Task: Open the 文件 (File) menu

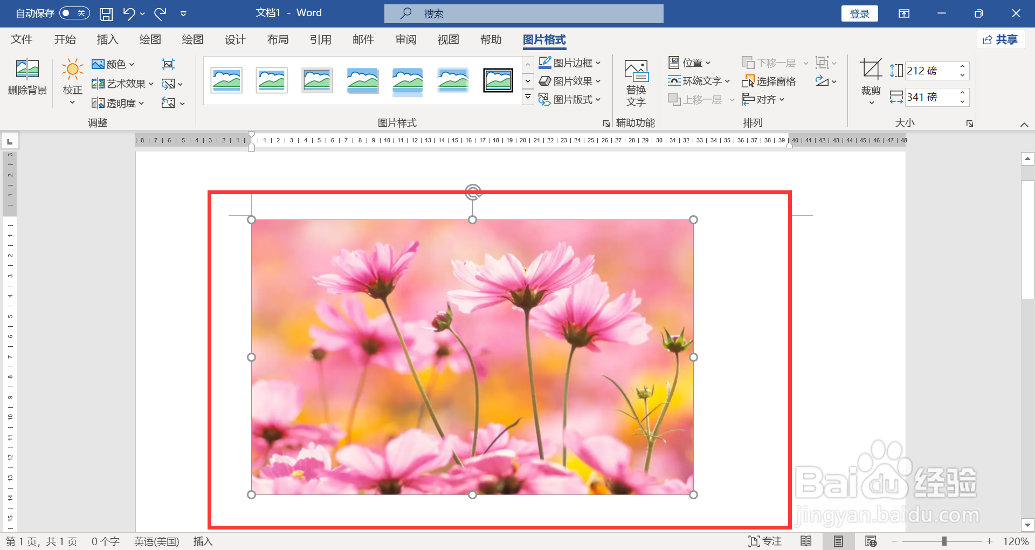Action: [x=22, y=39]
